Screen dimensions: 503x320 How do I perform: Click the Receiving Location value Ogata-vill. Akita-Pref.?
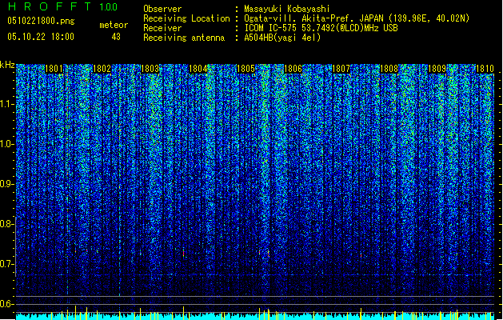point(357,18)
